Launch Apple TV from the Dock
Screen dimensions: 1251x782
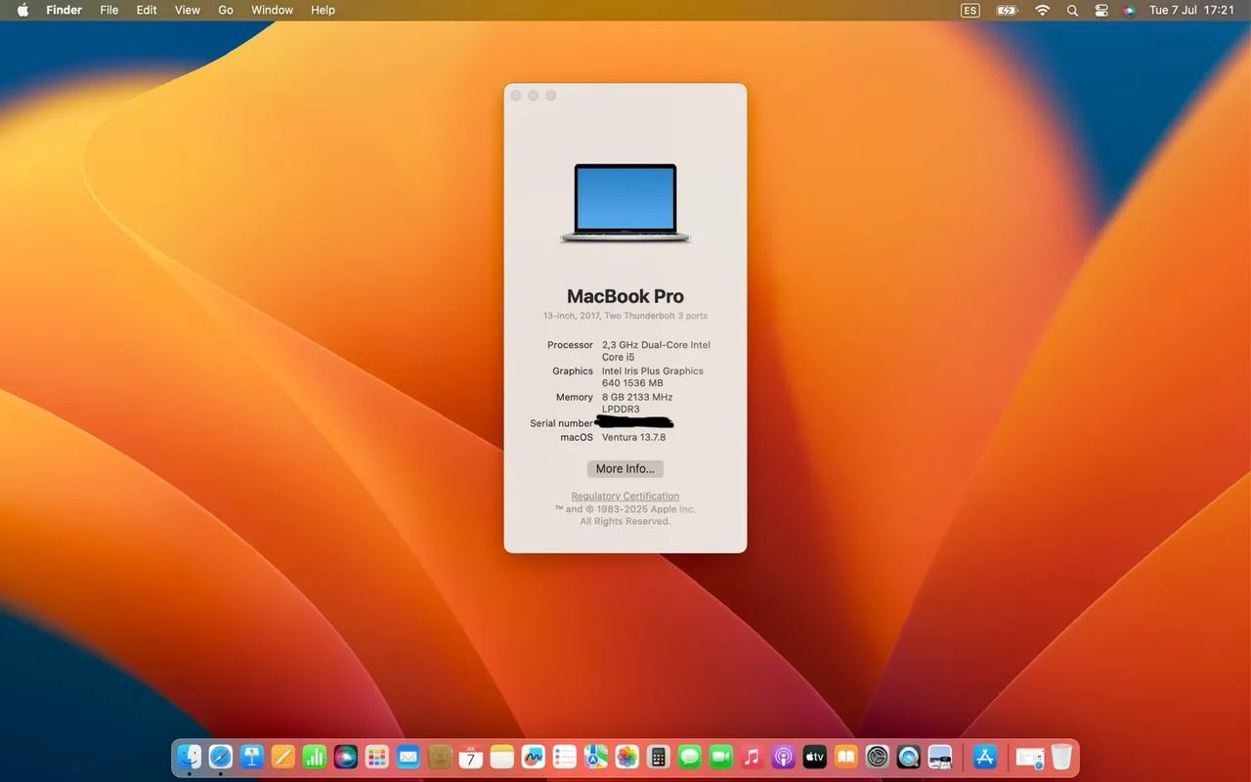coord(815,757)
